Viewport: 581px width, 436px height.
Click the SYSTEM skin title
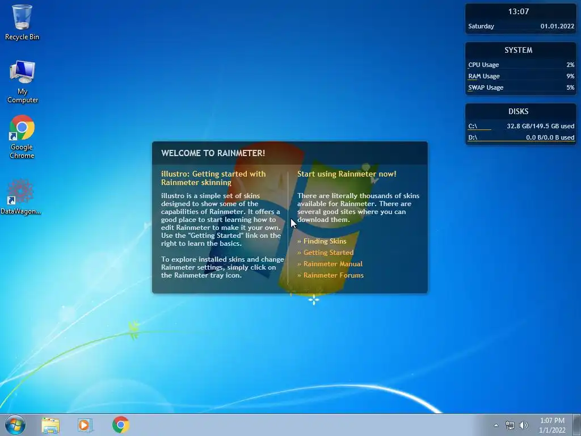point(519,50)
